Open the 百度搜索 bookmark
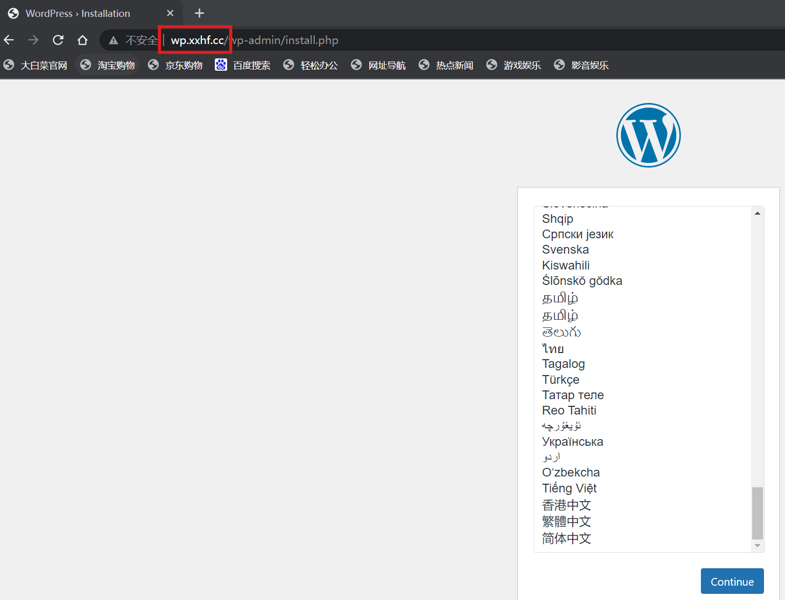The height and width of the screenshot is (600, 785). pos(243,65)
